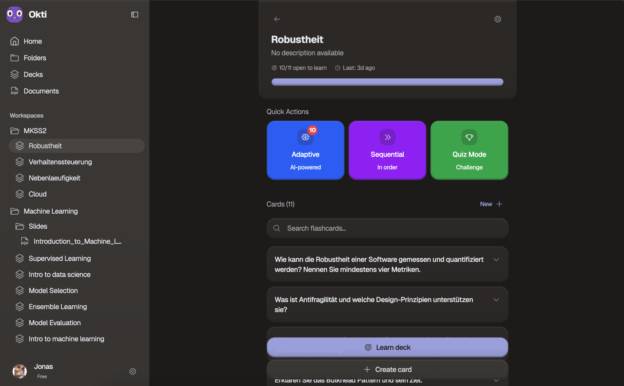Open Decks in the sidebar
This screenshot has height=386, width=624.
(x=33, y=74)
